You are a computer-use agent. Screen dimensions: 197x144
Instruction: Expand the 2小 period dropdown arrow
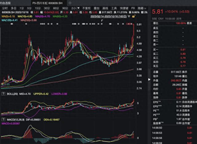coord(78,8)
